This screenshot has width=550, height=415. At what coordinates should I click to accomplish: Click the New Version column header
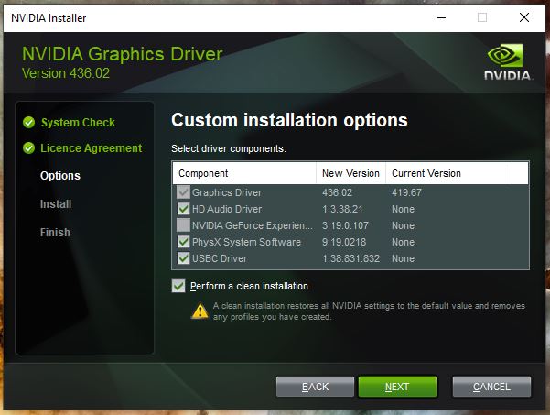[350, 173]
